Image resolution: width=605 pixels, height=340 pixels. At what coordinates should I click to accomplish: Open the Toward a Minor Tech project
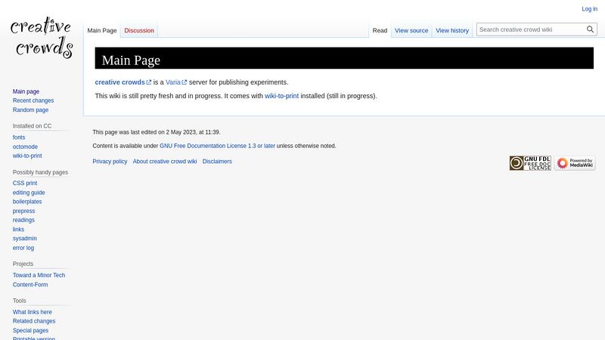pos(39,276)
